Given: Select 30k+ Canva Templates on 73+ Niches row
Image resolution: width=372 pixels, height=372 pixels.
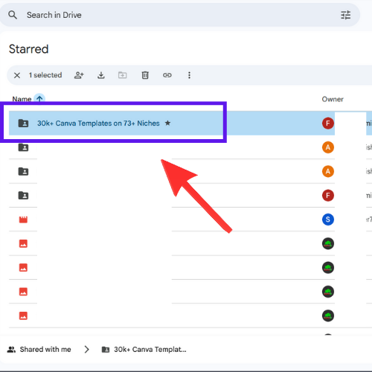Looking at the screenshot, I should [x=190, y=123].
